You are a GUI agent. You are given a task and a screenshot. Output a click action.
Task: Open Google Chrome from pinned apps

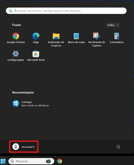pos(16,38)
